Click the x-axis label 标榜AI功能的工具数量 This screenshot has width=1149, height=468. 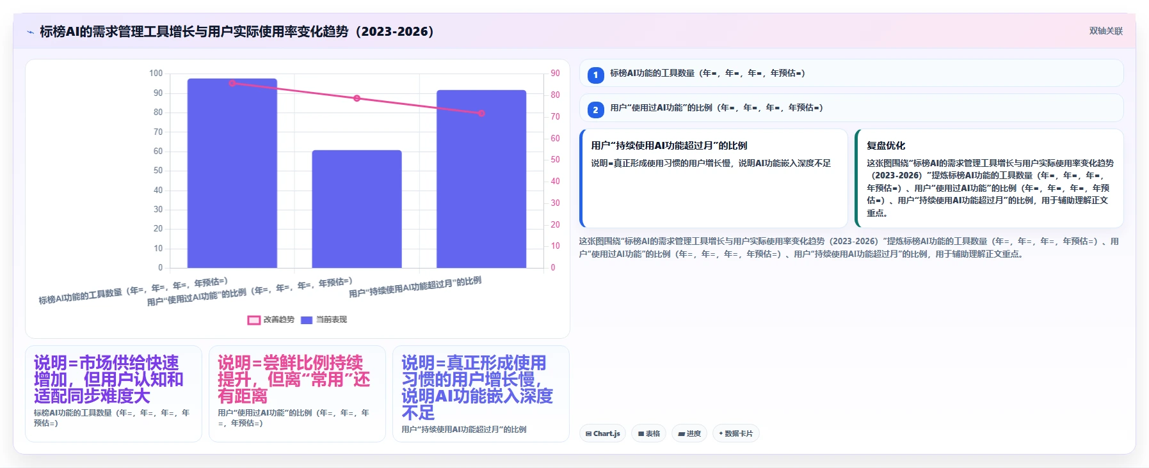(133, 291)
